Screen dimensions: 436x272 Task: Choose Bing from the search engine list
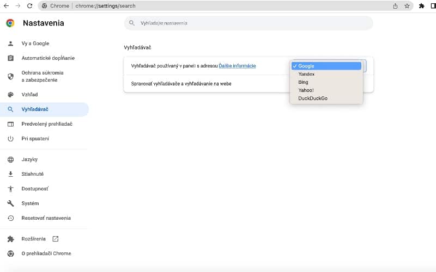pos(326,82)
